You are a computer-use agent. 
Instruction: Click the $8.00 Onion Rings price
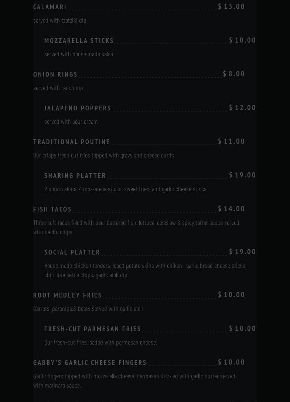(234, 74)
